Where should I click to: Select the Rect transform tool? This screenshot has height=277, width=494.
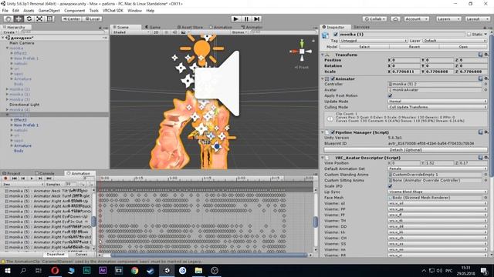click(49, 18)
